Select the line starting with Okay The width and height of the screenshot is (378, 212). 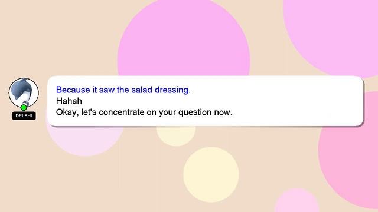[144, 112]
